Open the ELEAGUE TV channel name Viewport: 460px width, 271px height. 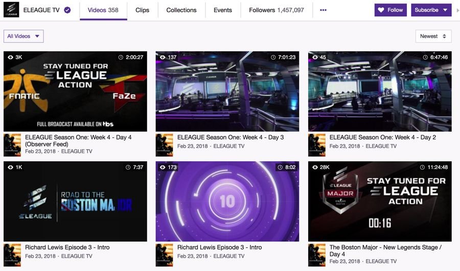41,10
